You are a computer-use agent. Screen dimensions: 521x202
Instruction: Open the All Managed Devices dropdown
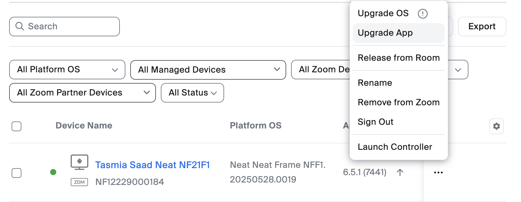coord(208,70)
